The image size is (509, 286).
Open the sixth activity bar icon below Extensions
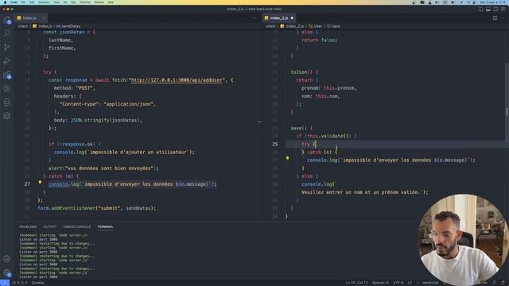pos(7,88)
